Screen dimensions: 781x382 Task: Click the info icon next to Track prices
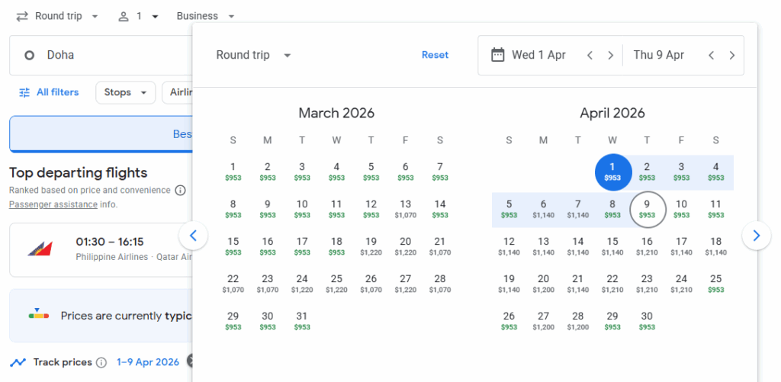100,362
